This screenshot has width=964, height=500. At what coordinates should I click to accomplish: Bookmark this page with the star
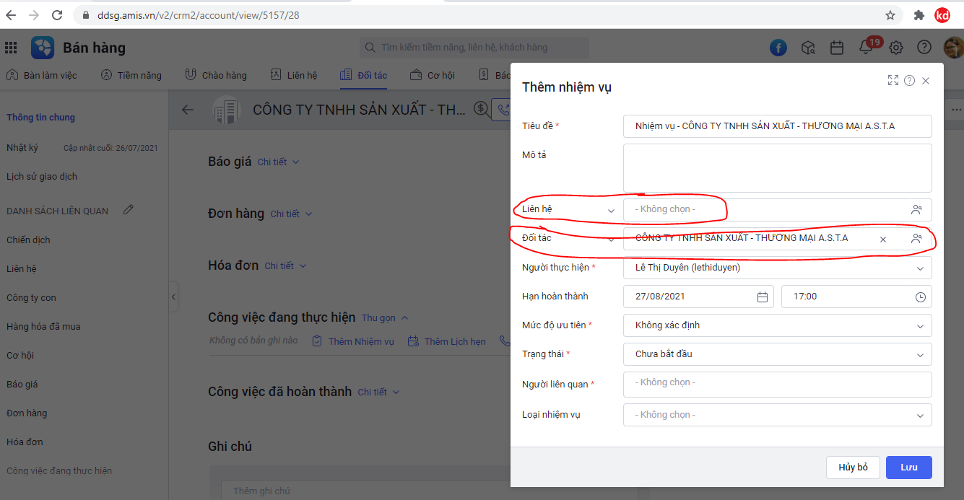click(x=890, y=15)
